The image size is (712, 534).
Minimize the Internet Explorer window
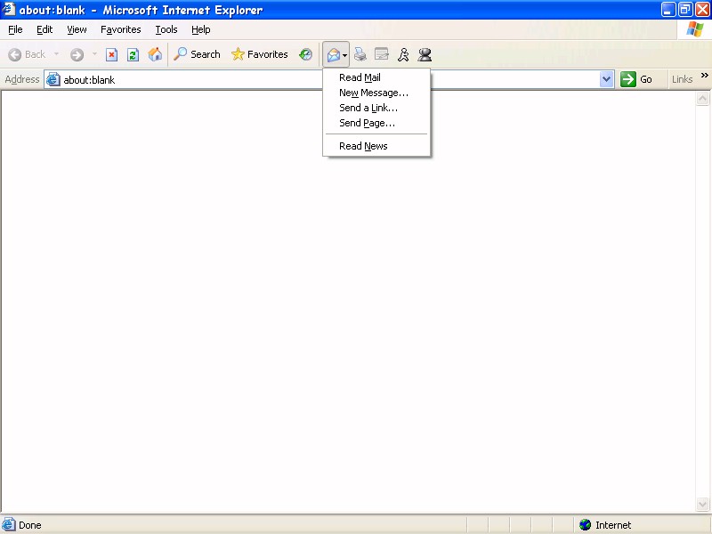coord(667,10)
